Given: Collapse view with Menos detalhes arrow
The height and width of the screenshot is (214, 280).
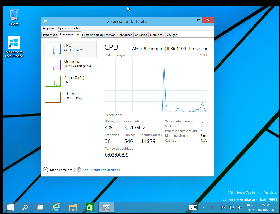Looking at the screenshot, I should 45,170.
